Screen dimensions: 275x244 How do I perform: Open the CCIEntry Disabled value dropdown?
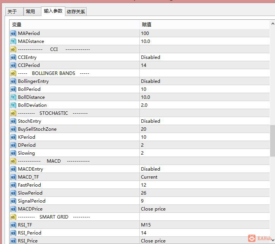click(x=204, y=57)
